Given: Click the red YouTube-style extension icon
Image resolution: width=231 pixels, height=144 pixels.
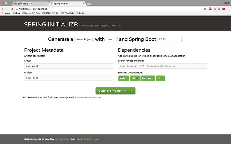Looking at the screenshot, I should coord(224,9).
